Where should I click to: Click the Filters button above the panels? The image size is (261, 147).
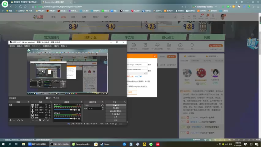click(x=56, y=98)
